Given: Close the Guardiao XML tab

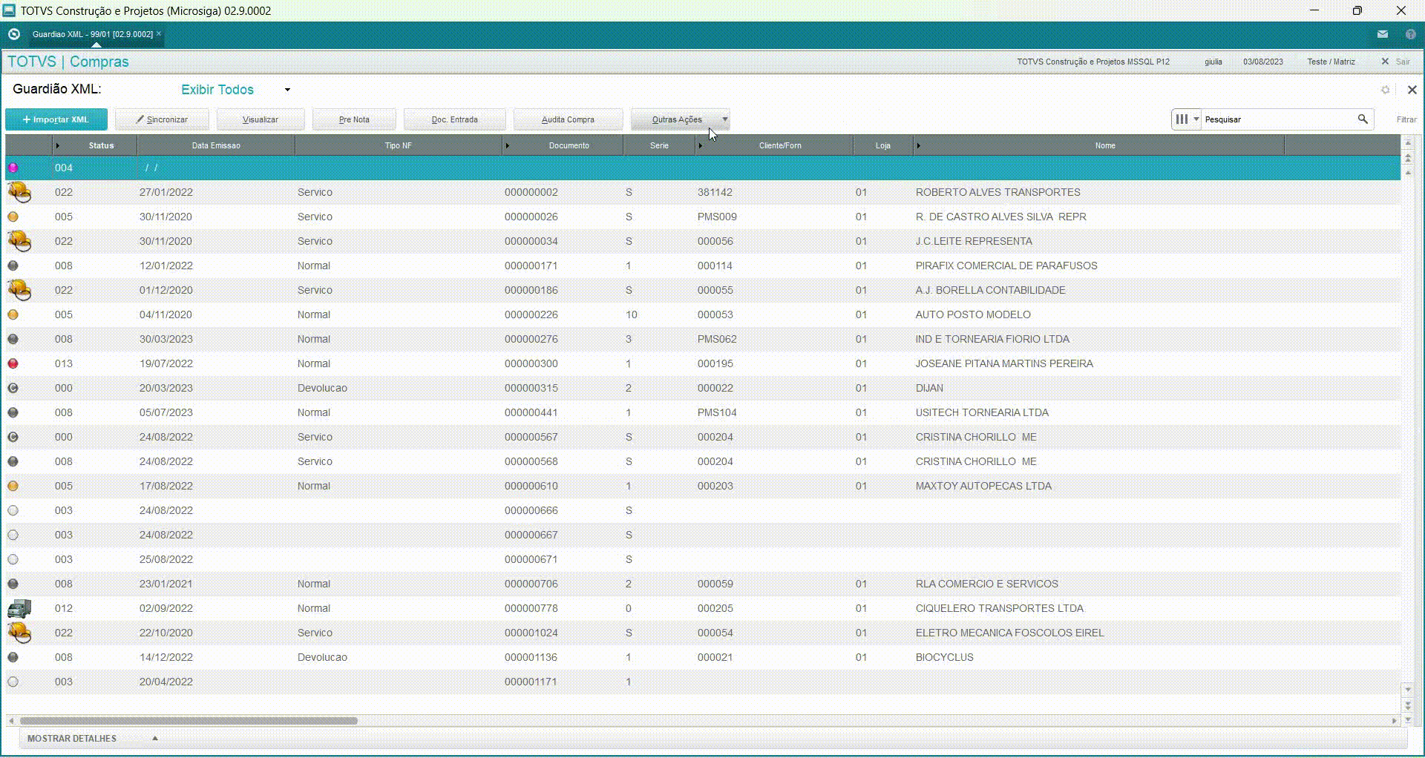Looking at the screenshot, I should tap(159, 33).
